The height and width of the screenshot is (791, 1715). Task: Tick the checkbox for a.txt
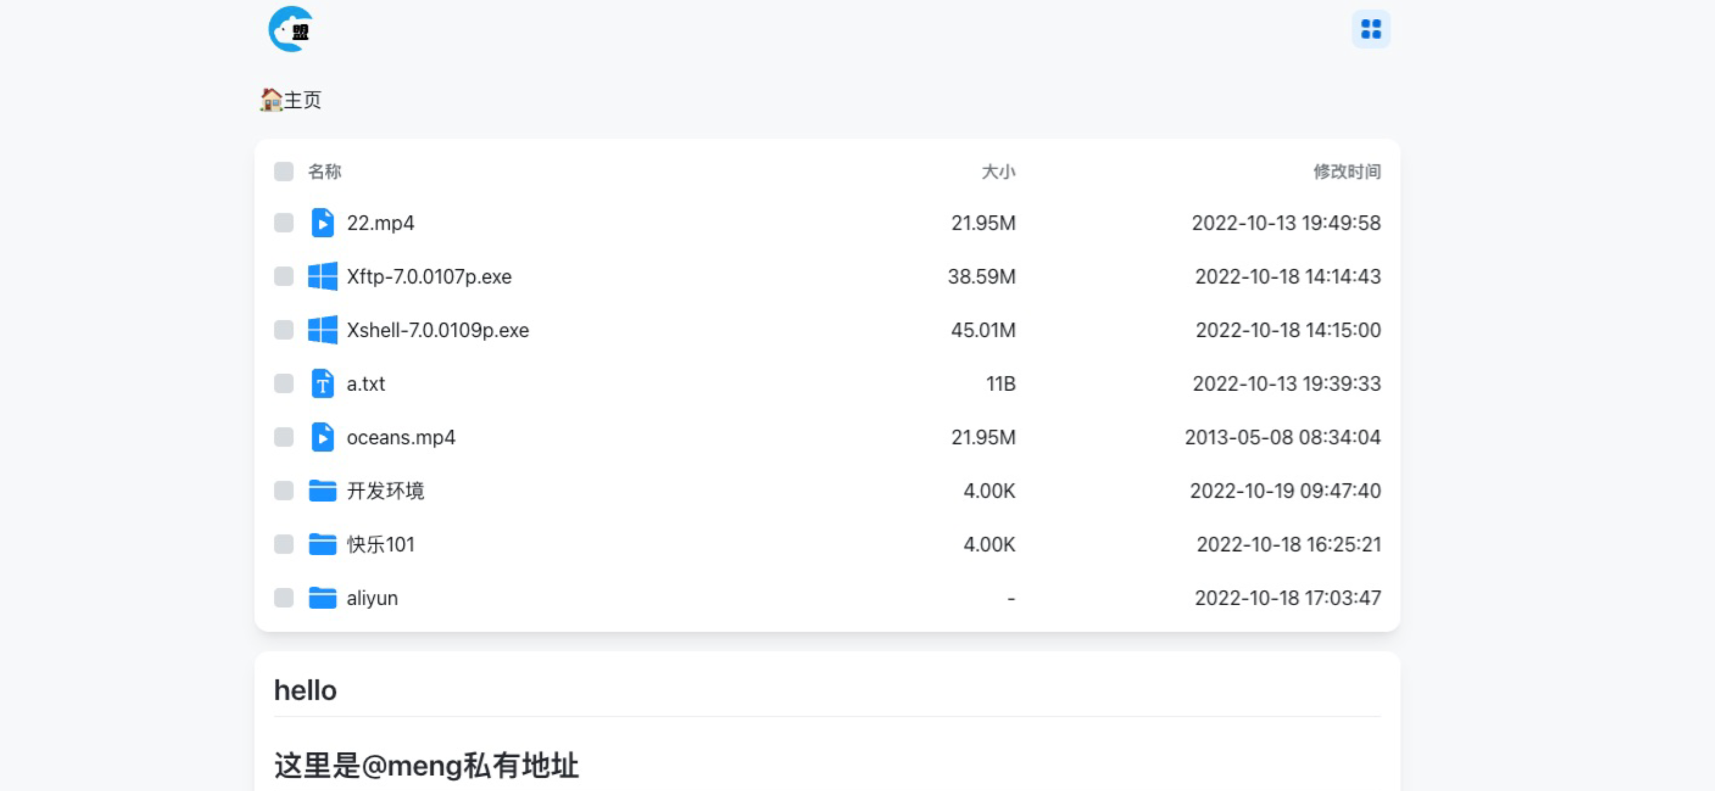tap(283, 384)
